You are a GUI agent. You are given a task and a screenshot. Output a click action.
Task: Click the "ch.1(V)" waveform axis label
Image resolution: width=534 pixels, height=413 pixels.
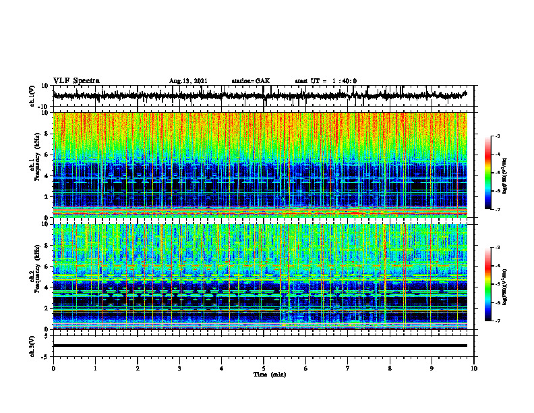[x=32, y=96]
